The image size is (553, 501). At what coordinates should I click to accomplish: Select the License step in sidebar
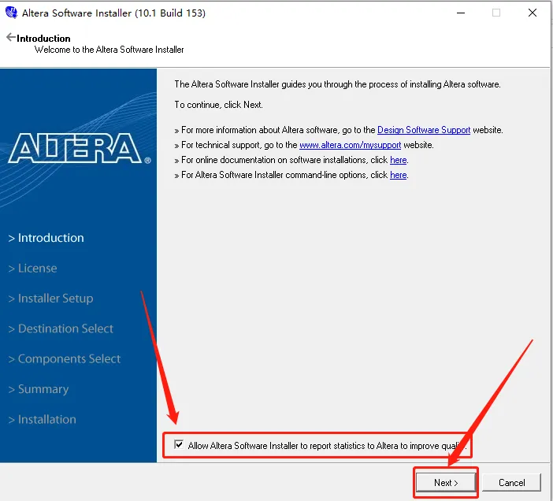pos(32,268)
